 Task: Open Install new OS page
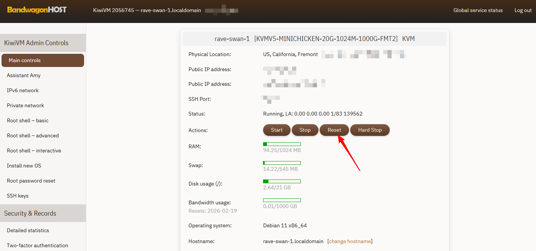[24, 166]
